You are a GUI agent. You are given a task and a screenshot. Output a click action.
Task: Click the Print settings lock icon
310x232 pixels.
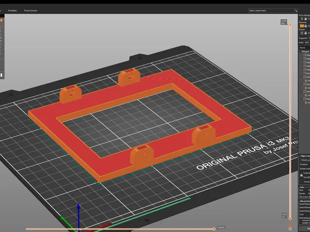(x=306, y=18)
